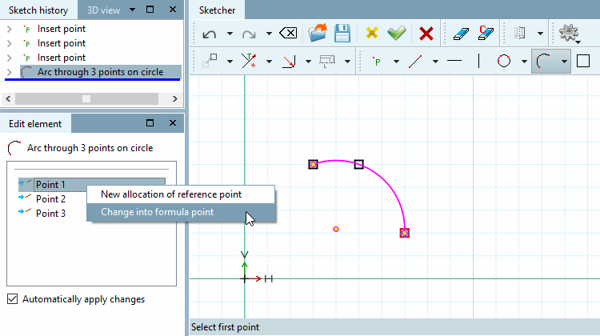Select the Sketcher tab

217,10
